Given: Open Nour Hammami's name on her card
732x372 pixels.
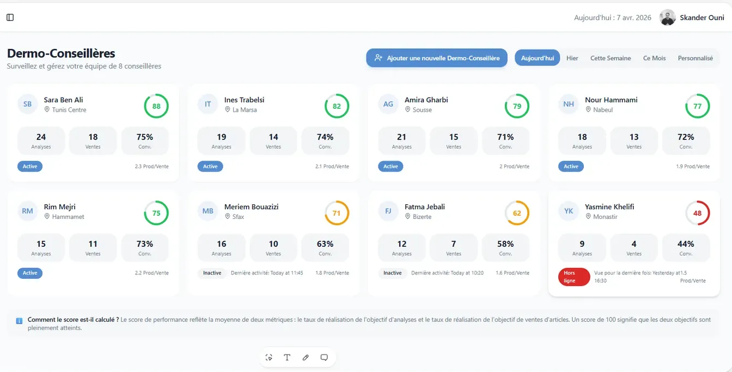Looking at the screenshot, I should (x=611, y=100).
